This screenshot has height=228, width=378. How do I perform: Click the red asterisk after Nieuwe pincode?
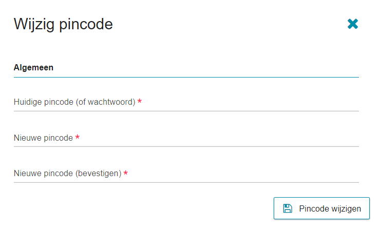(78, 137)
